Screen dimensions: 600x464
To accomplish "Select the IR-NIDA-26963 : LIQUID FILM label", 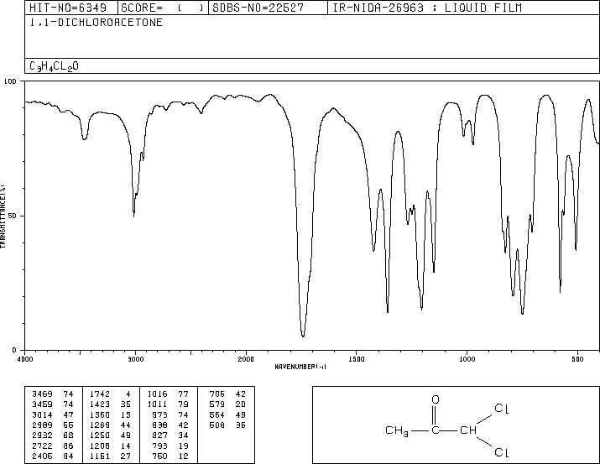I will click(x=427, y=8).
